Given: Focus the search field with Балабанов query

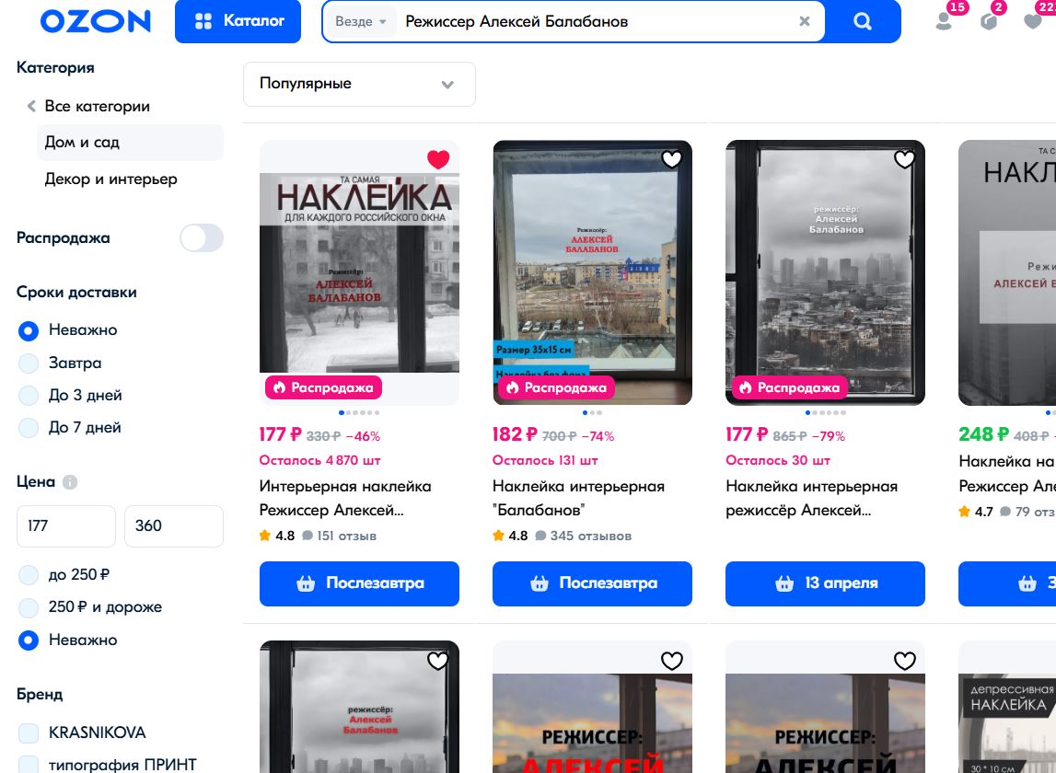Looking at the screenshot, I should coord(596,21).
